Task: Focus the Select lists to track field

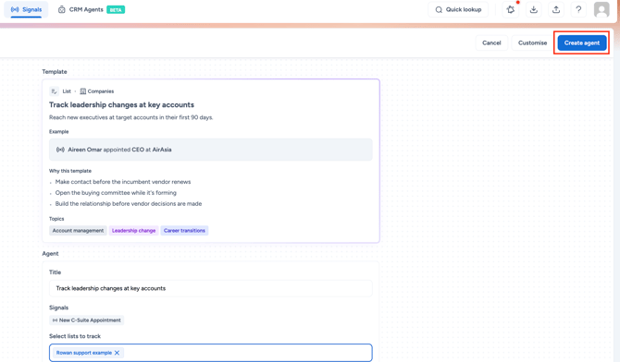Action: [x=211, y=353]
